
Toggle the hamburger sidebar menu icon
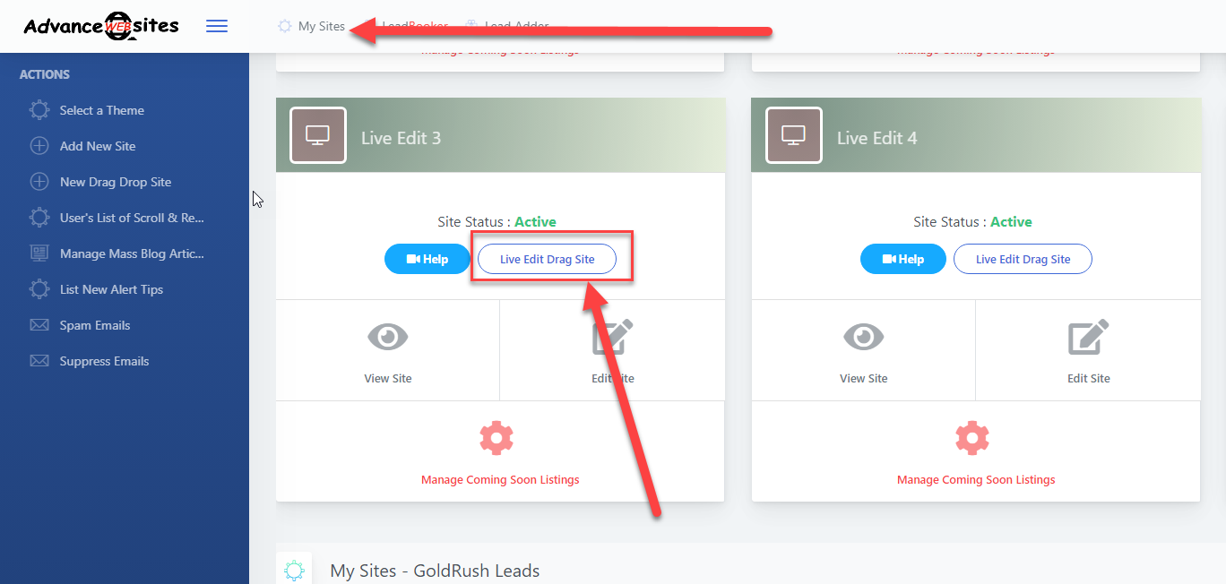click(217, 26)
